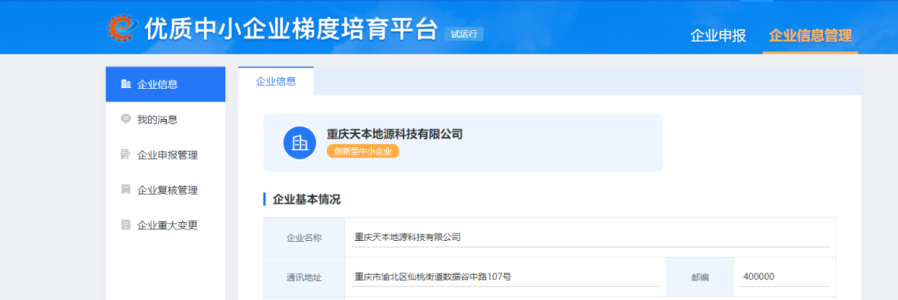Viewport: 898px width, 300px height.
Task: Switch to the 企业信息 content tab
Action: (275, 81)
